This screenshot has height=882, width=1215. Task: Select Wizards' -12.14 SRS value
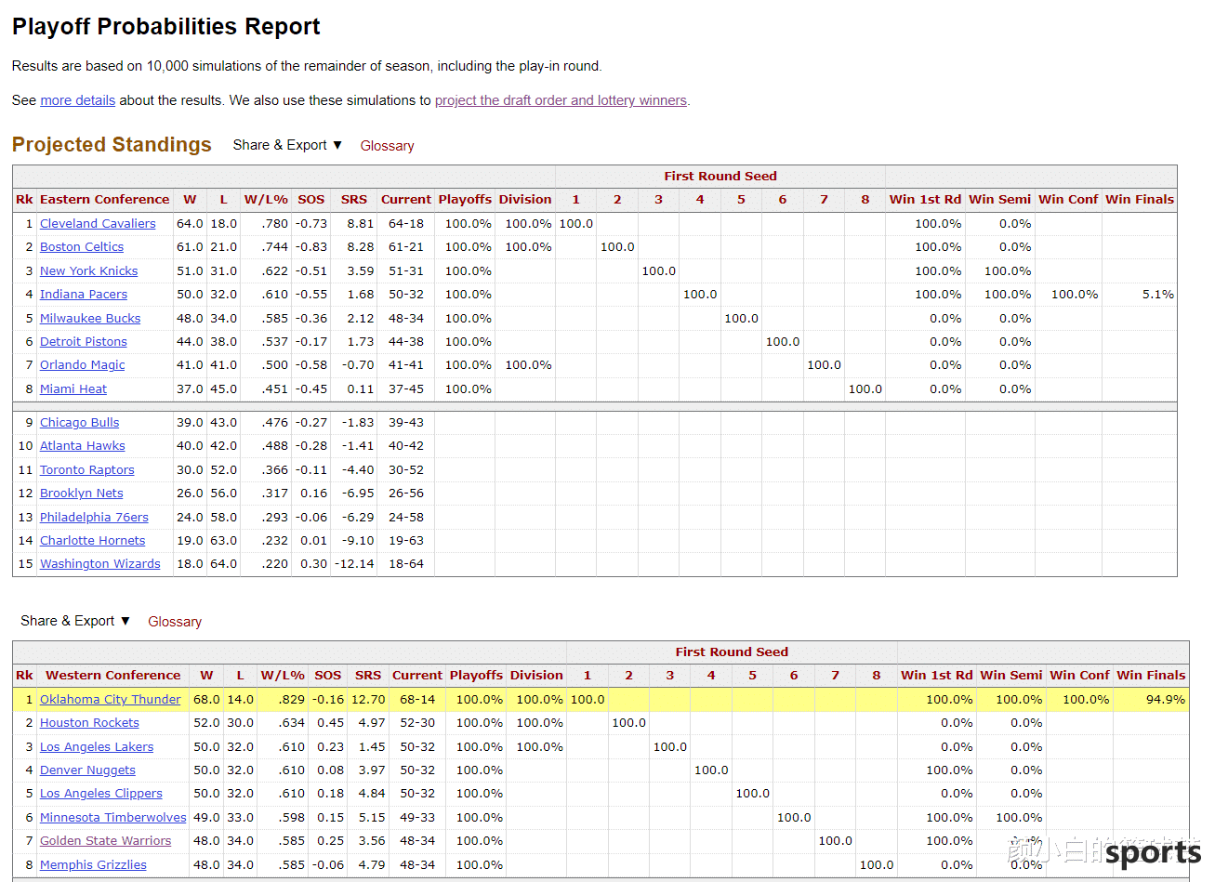pos(354,564)
